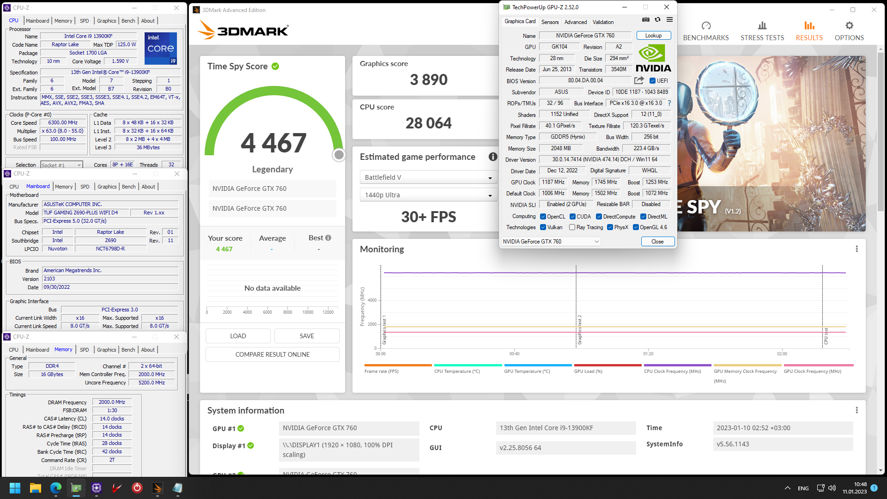
Task: Toggle the OpenGL 4.6 checkbox
Action: (636, 227)
